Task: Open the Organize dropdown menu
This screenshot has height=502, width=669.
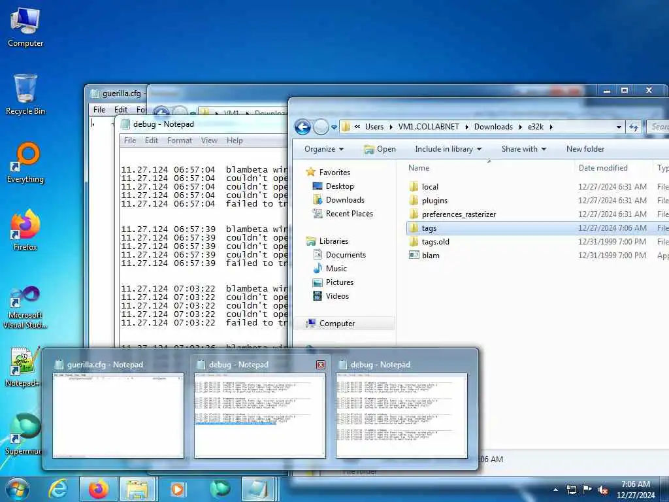Action: pyautogui.click(x=324, y=149)
